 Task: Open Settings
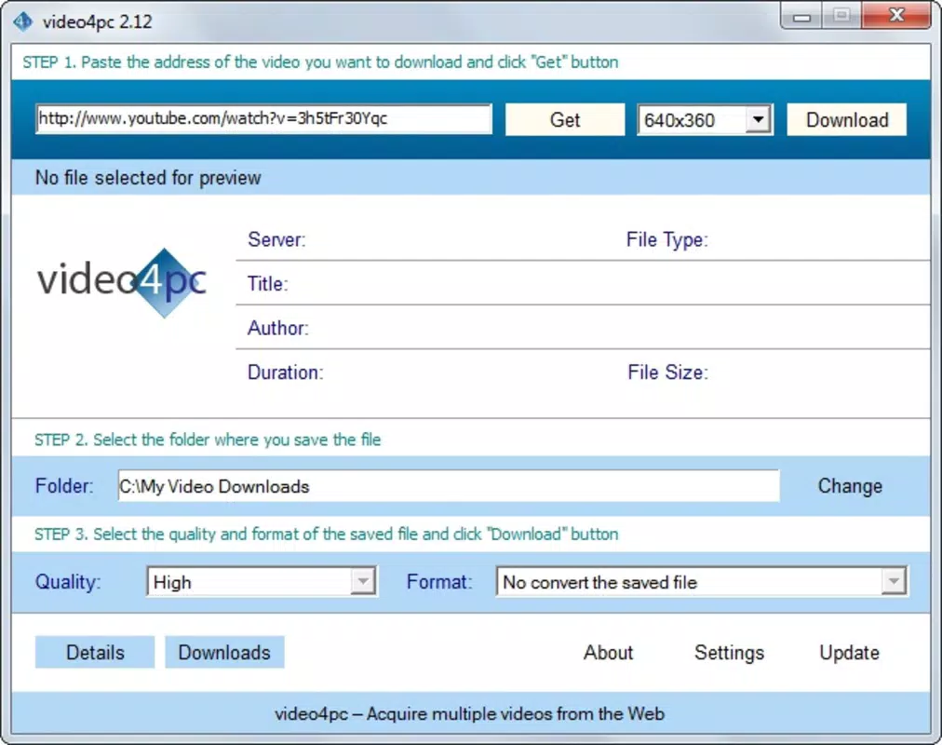pyautogui.click(x=730, y=653)
